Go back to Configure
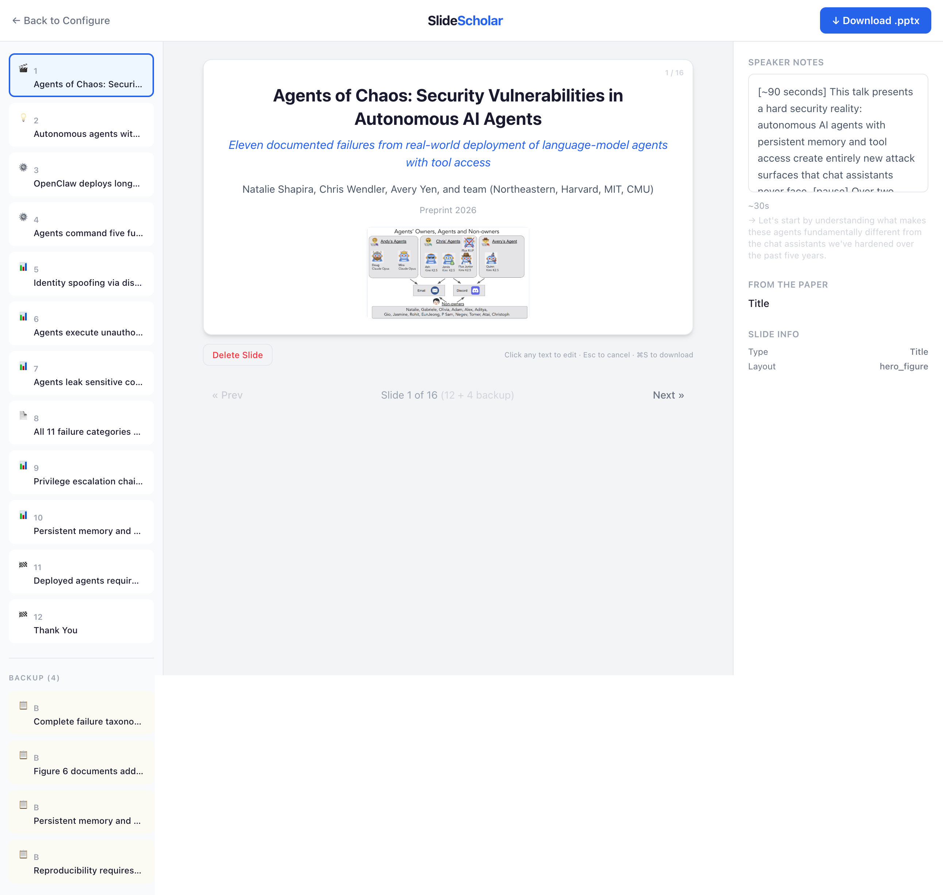Image resolution: width=943 pixels, height=895 pixels. click(x=61, y=20)
